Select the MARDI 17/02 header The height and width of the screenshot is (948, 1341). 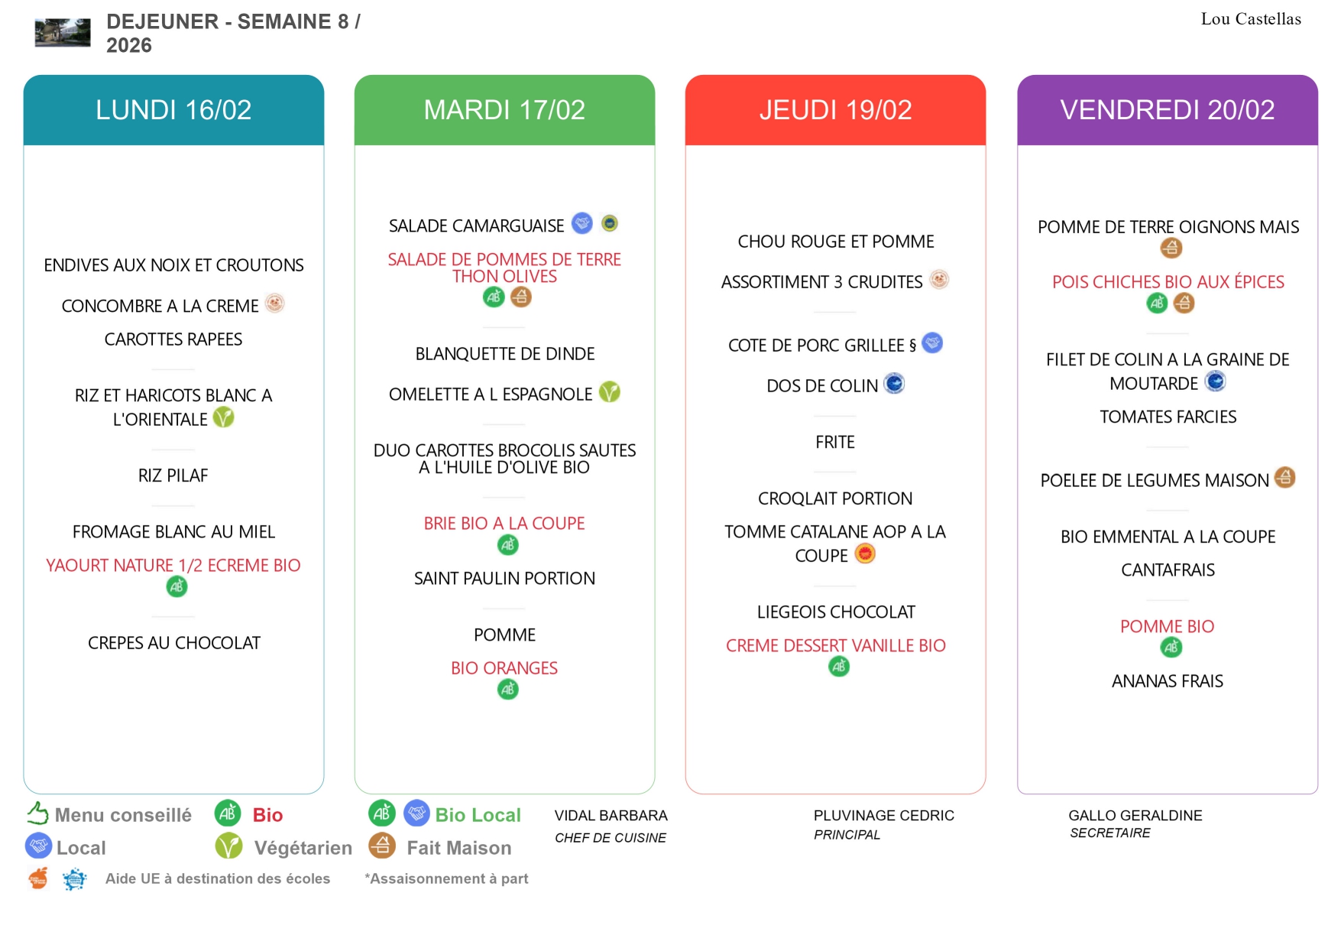(504, 110)
